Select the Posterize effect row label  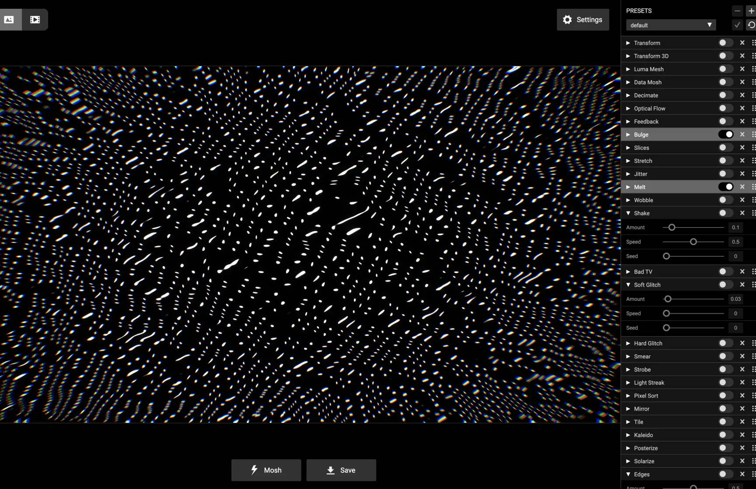point(646,448)
